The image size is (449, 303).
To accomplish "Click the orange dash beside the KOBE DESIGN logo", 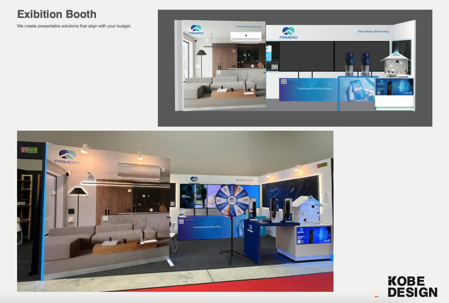I will pos(376,296).
